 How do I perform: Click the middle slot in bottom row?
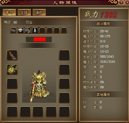point(38,112)
